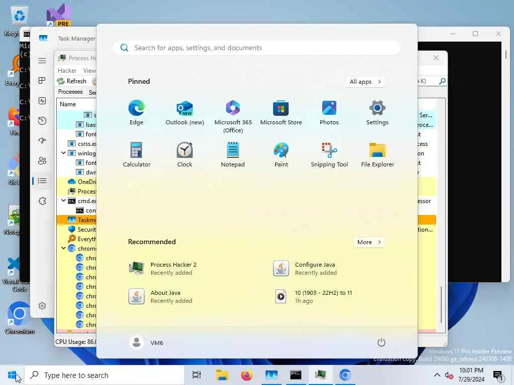Open Task Manager Services page icon
Viewport: 514px width, 385px height.
42,201
